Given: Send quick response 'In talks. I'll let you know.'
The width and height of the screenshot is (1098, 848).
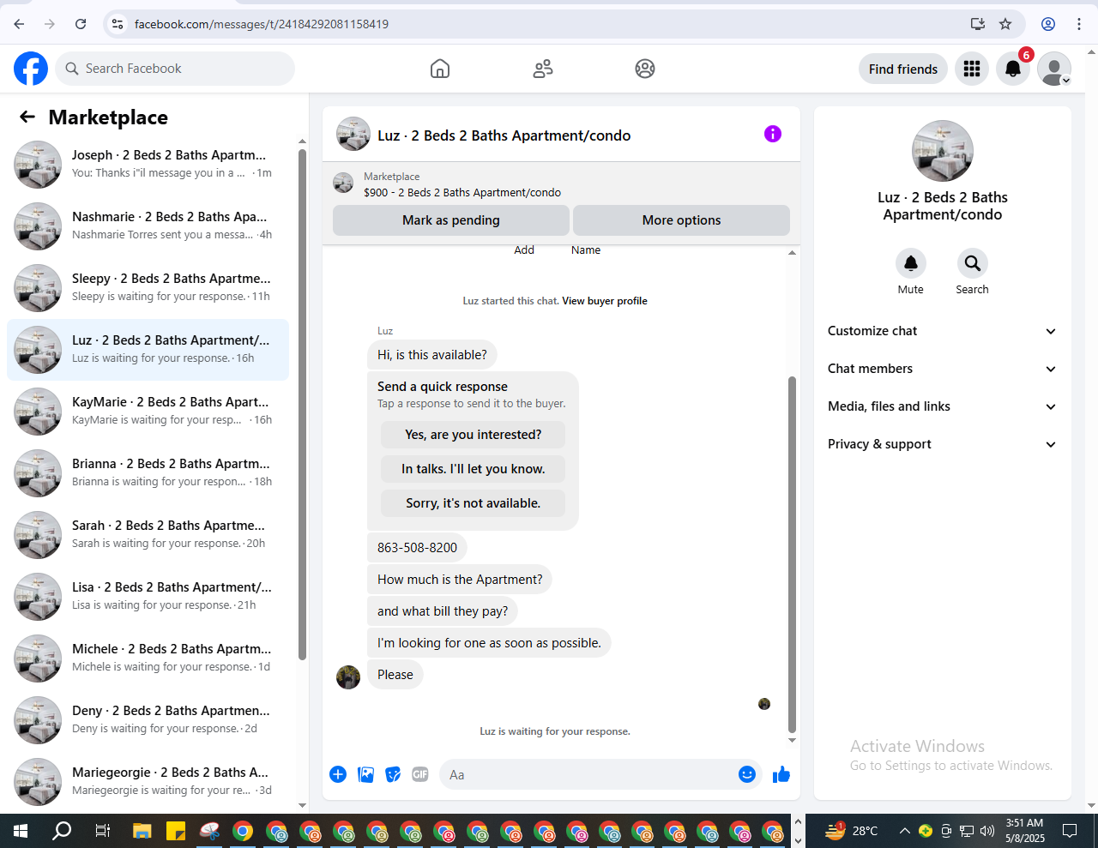Looking at the screenshot, I should [x=474, y=469].
